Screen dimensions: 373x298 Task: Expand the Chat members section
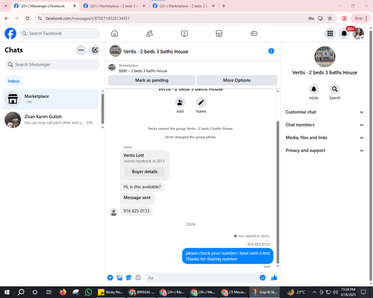[325, 125]
